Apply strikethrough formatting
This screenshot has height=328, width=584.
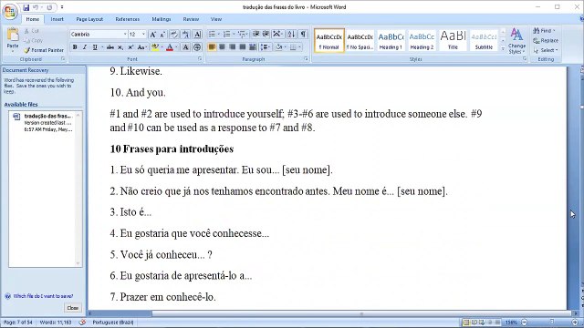(110, 47)
